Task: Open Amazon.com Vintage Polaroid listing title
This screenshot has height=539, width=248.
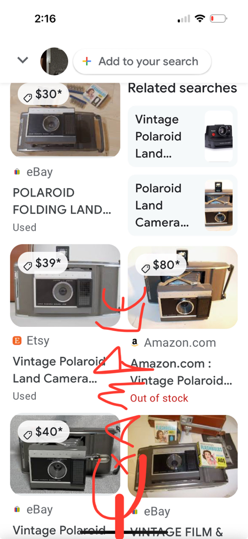Action: [181, 372]
